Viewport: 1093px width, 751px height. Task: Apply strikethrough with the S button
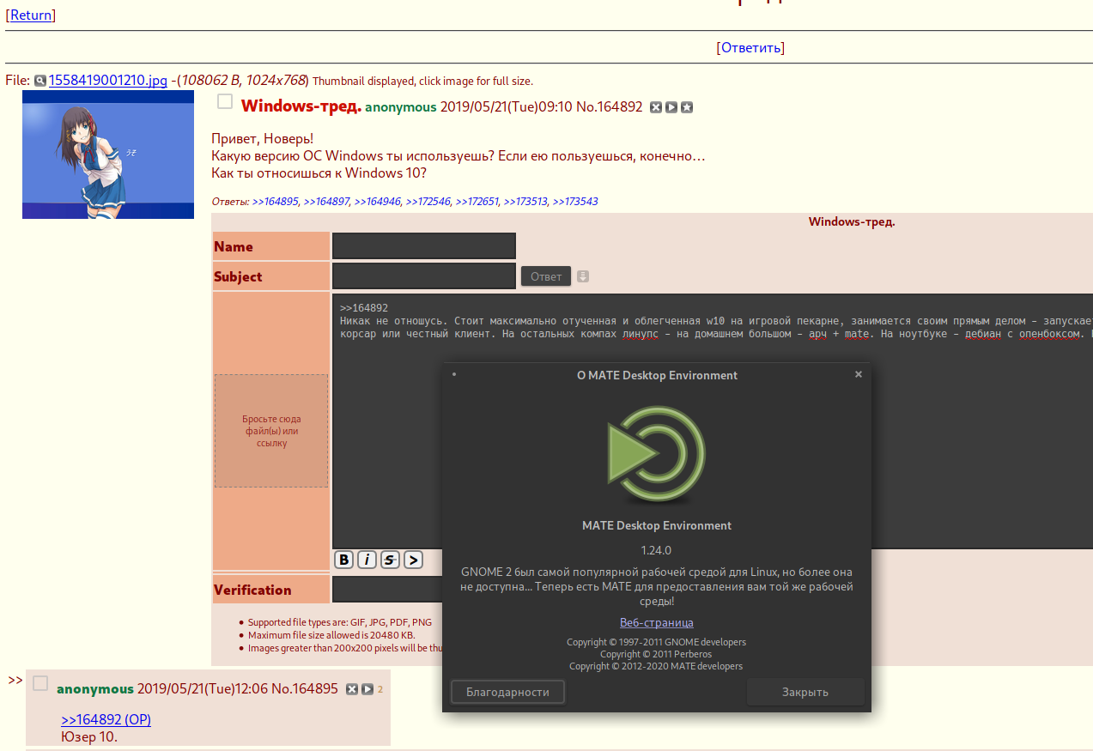tap(390, 560)
